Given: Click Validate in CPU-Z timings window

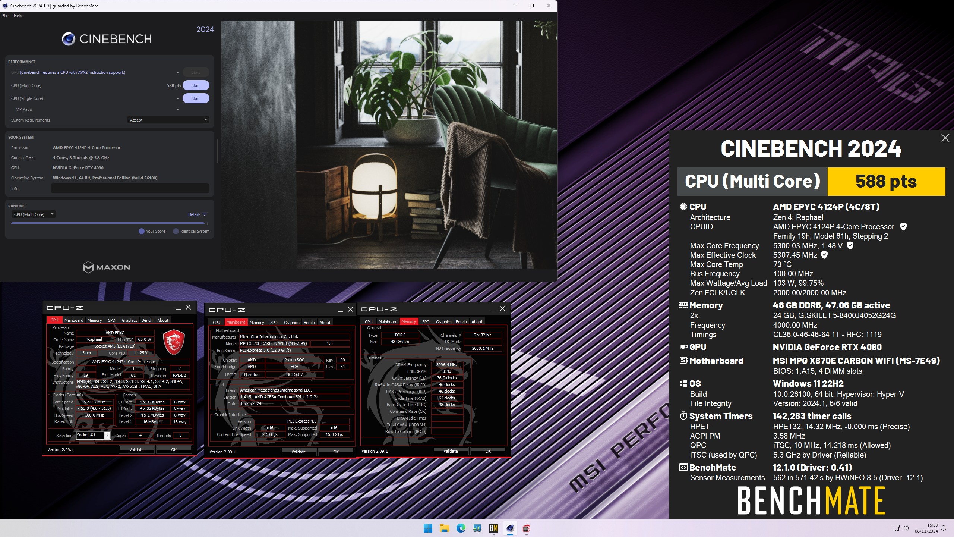Looking at the screenshot, I should tap(451, 451).
